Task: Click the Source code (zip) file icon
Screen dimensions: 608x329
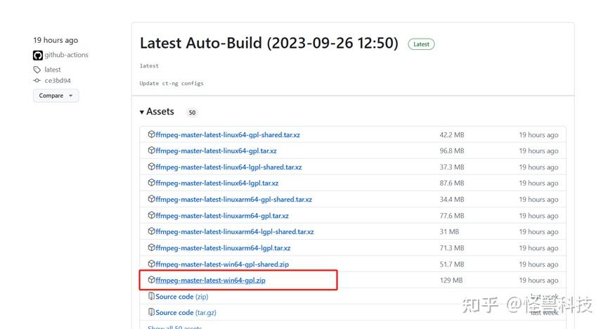Action: click(151, 297)
